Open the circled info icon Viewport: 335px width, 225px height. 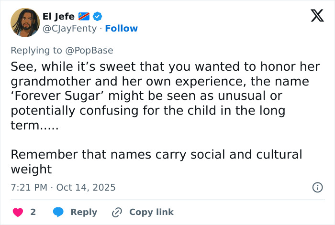coord(317,187)
